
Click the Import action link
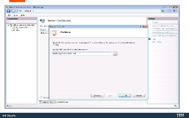(x=155, y=22)
